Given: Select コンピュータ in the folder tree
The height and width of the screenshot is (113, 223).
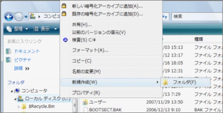Looking at the screenshot, I should [34, 90].
